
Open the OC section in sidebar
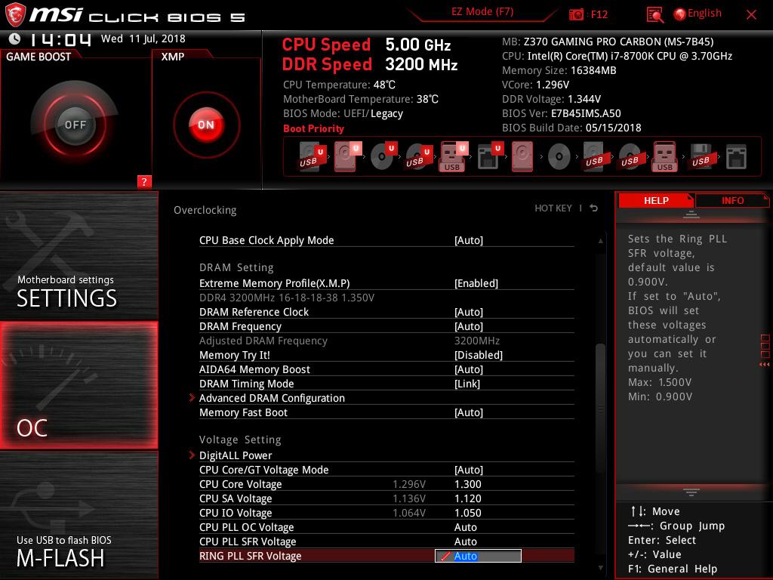[x=79, y=385]
